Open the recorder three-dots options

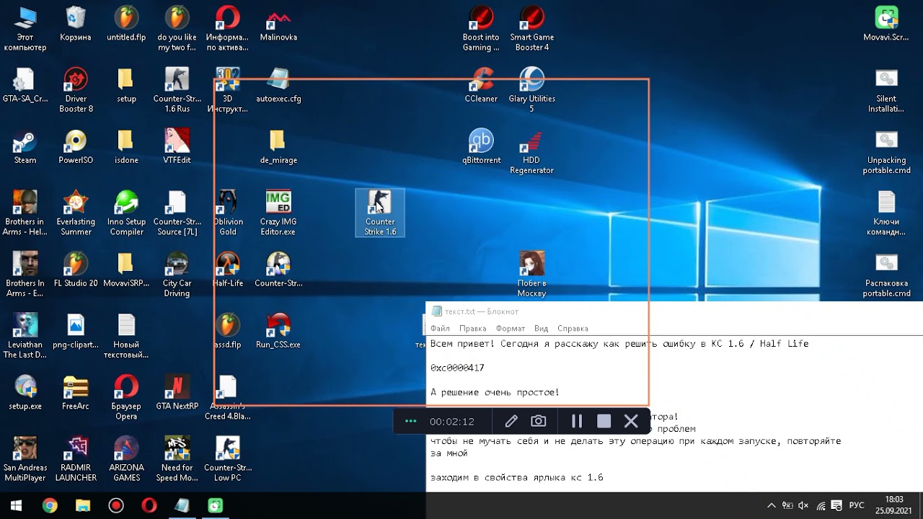pyautogui.click(x=411, y=421)
